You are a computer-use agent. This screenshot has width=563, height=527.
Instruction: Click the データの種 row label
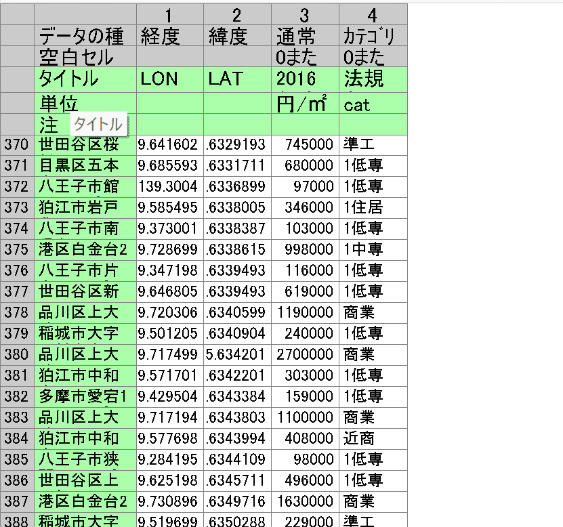coord(85,35)
